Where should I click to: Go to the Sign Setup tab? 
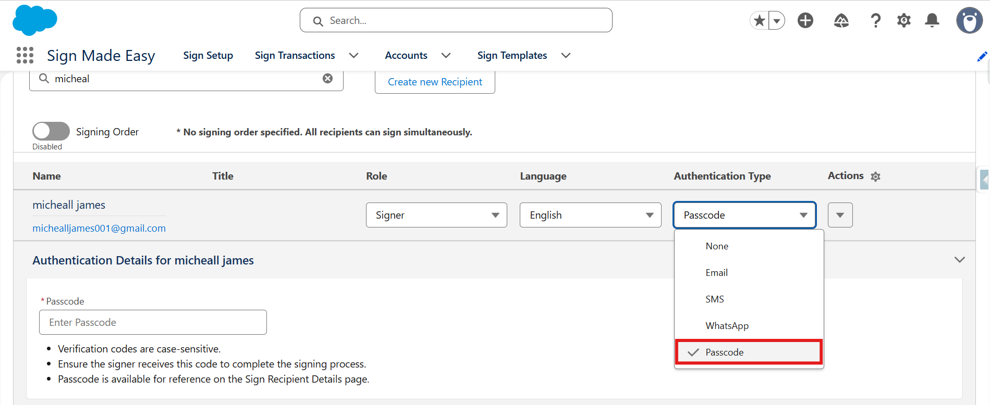tap(208, 55)
